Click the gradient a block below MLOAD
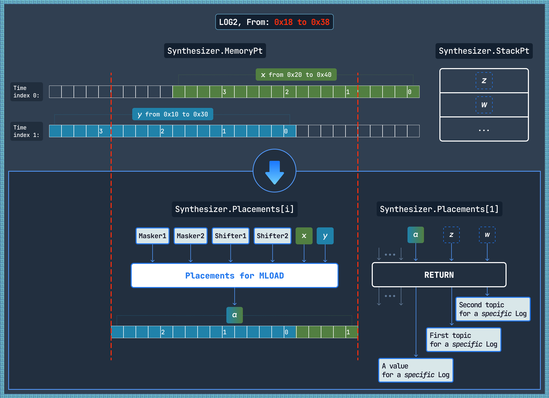 234,315
